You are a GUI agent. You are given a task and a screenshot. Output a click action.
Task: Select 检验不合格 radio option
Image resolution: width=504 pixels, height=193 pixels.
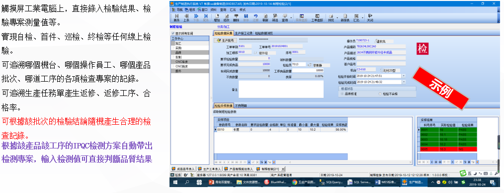(x=380, y=94)
